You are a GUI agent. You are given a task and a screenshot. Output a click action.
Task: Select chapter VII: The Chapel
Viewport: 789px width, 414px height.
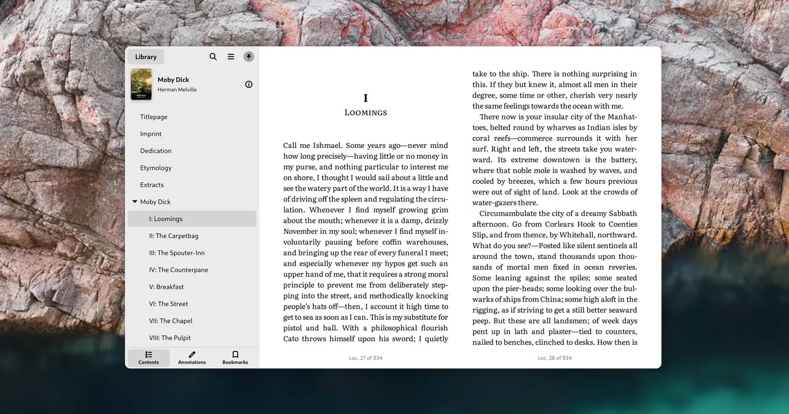click(x=171, y=321)
